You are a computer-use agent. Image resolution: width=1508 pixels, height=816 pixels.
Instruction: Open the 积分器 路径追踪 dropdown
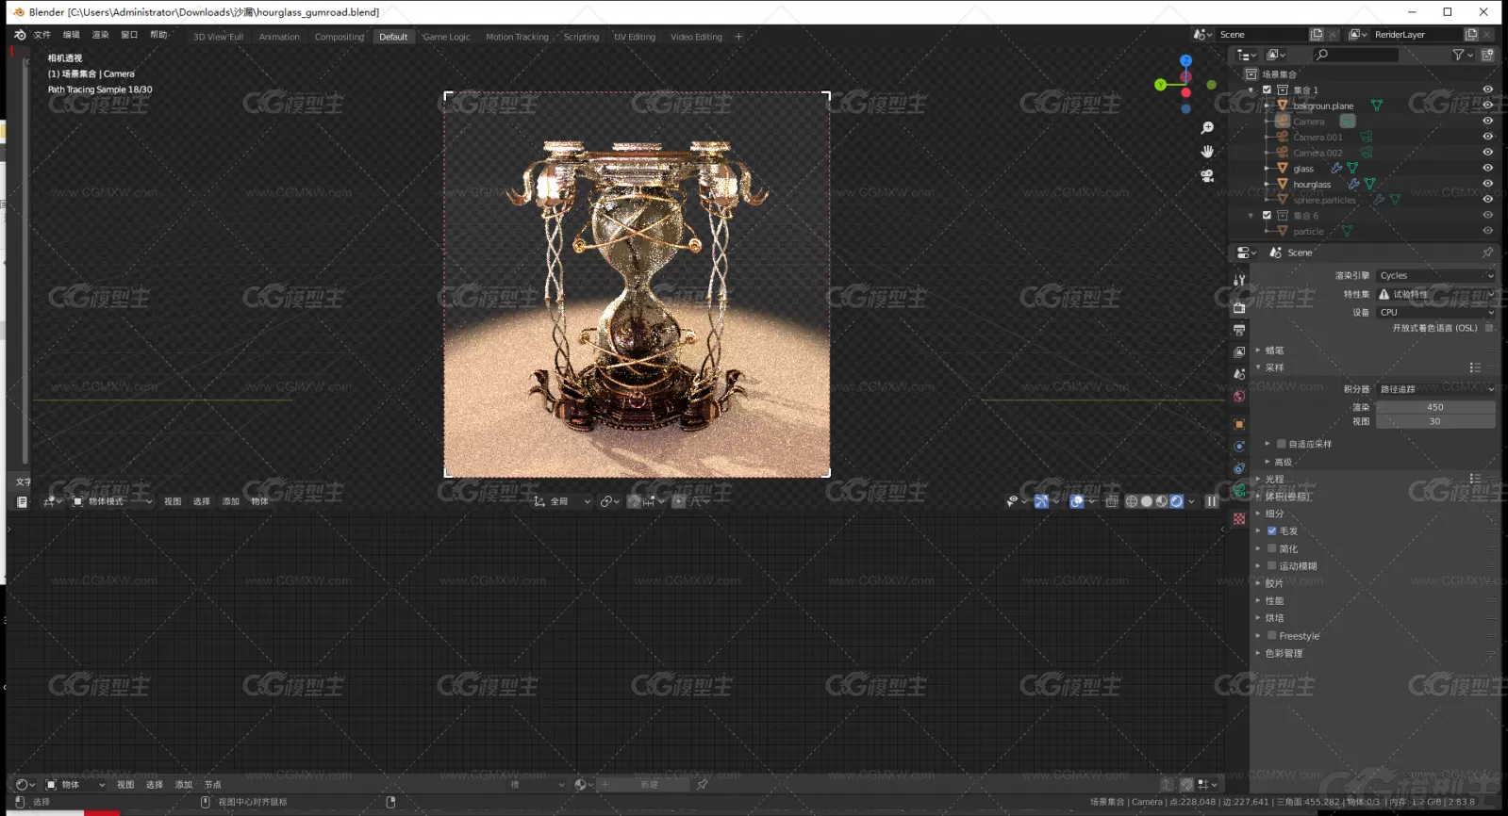click(1435, 388)
